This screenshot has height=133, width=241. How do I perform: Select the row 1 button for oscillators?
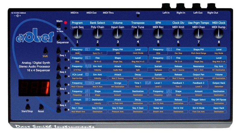58,51
